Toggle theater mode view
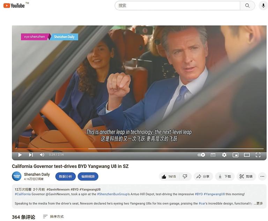This screenshot has height=221, width=268. coord(247,155)
